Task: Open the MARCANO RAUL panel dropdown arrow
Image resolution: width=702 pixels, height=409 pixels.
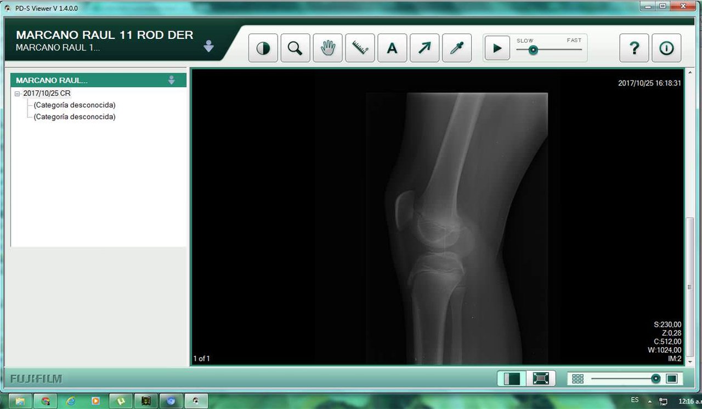Action: pyautogui.click(x=171, y=80)
